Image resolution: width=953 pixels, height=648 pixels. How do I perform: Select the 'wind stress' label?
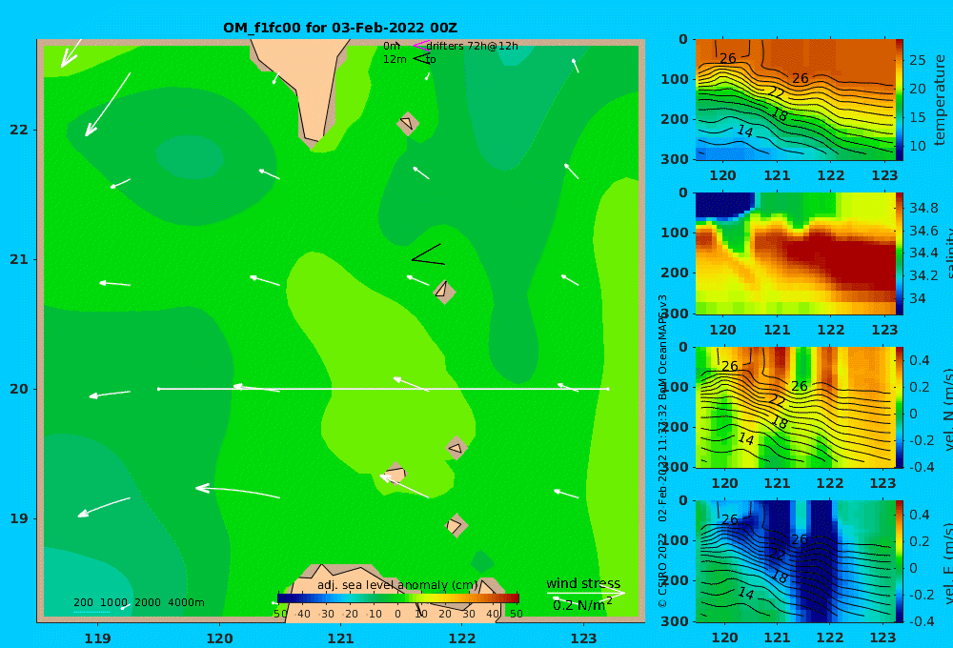(583, 583)
